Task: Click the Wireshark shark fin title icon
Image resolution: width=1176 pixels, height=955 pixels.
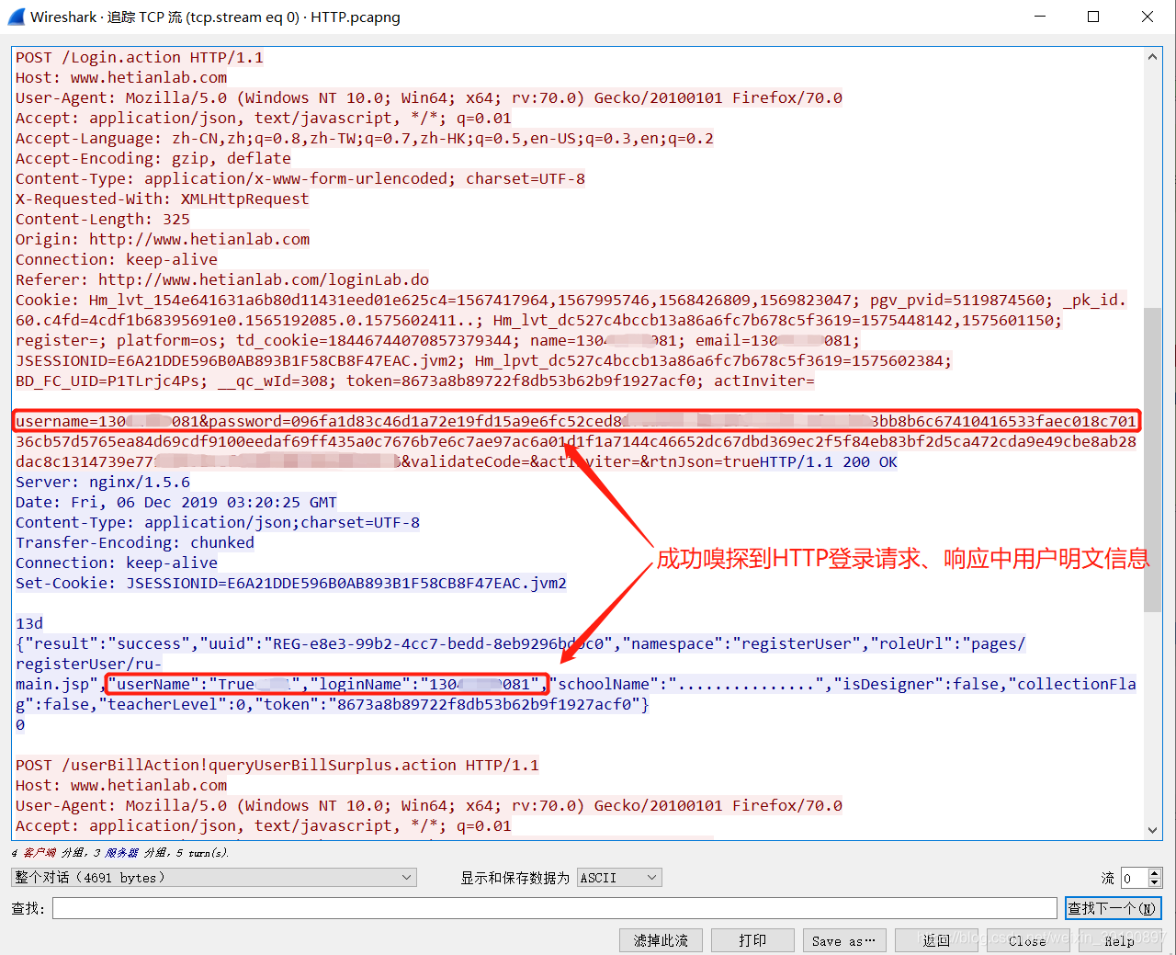Action: pyautogui.click(x=16, y=17)
